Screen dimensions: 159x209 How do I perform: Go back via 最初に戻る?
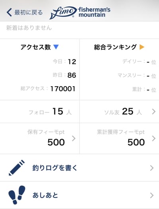click(x=29, y=12)
